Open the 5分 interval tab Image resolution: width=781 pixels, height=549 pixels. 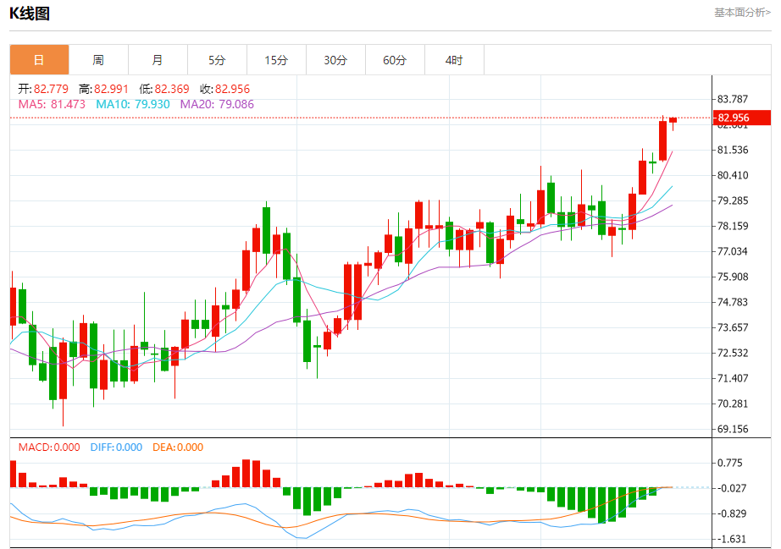tap(217, 60)
